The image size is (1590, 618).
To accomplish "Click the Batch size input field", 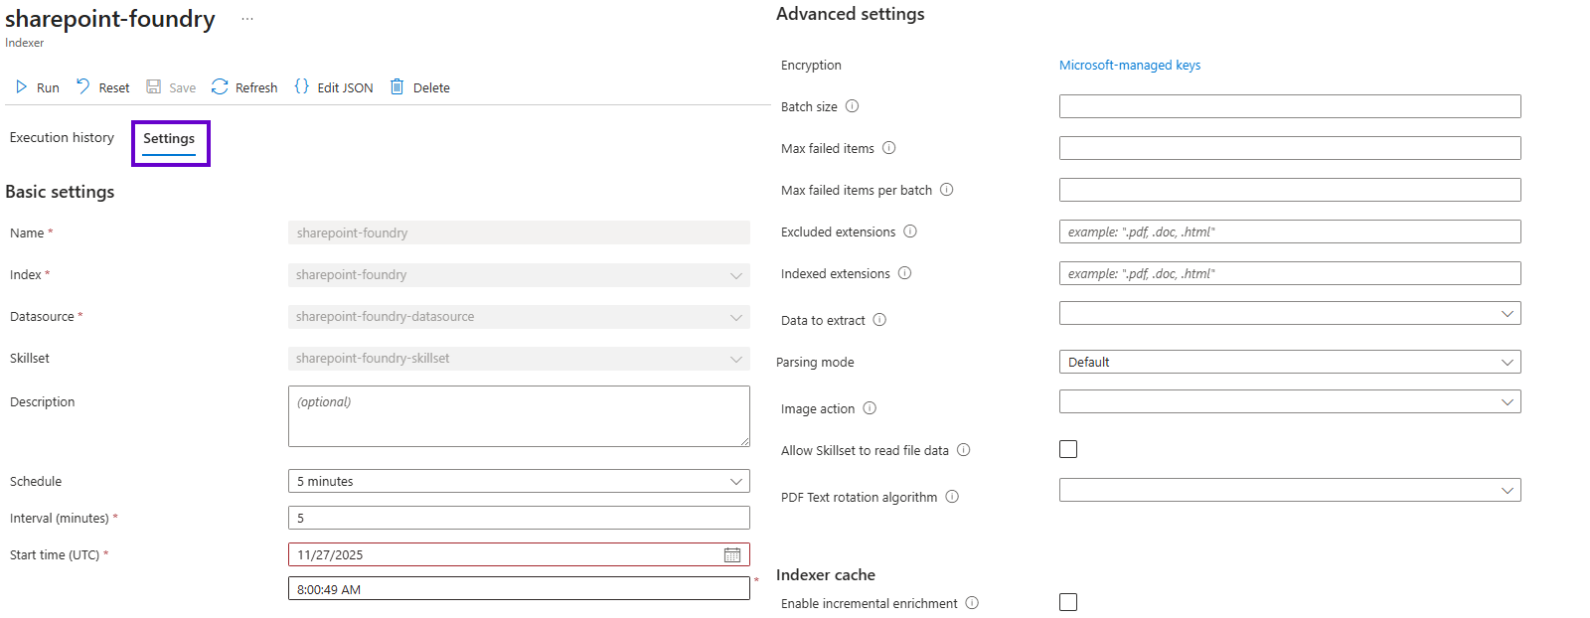I will [x=1290, y=106].
